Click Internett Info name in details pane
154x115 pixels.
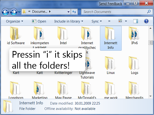[x=31, y=103]
